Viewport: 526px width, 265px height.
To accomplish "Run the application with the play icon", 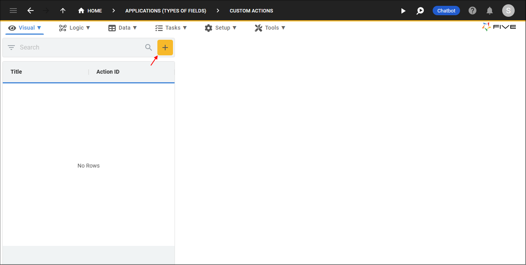I will click(x=403, y=11).
